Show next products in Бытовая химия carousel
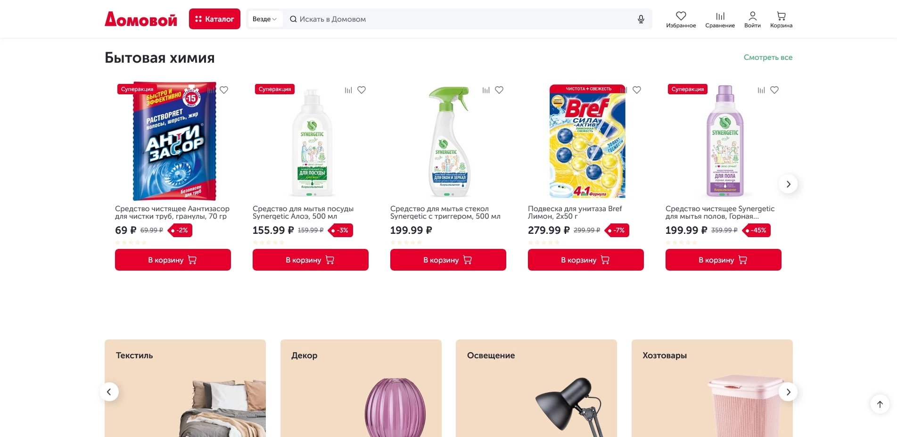897x437 pixels. (788, 184)
